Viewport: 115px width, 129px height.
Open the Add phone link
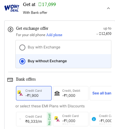(54, 35)
